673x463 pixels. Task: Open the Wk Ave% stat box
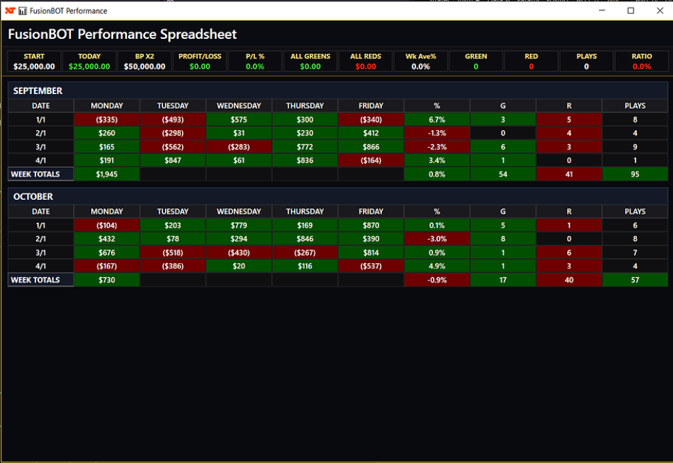pos(421,61)
